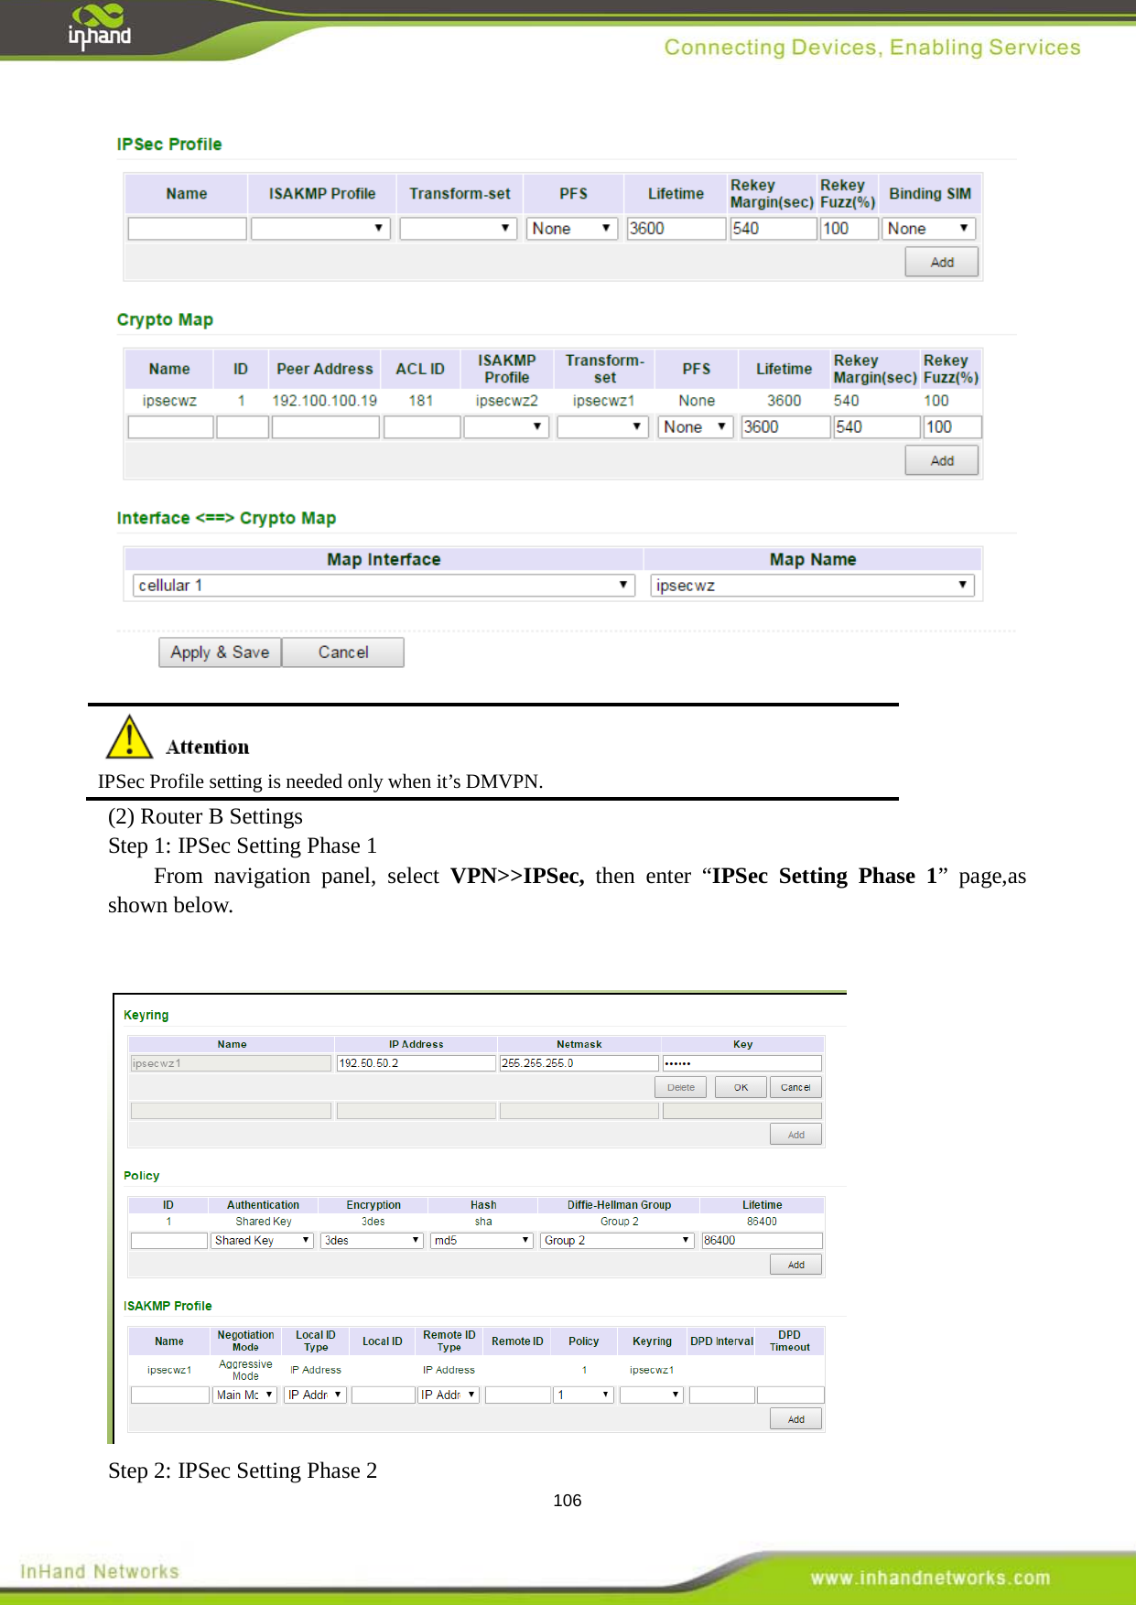Image resolution: width=1136 pixels, height=1605 pixels.
Task: Click Remote ID input field
Action: pyautogui.click(x=517, y=1395)
